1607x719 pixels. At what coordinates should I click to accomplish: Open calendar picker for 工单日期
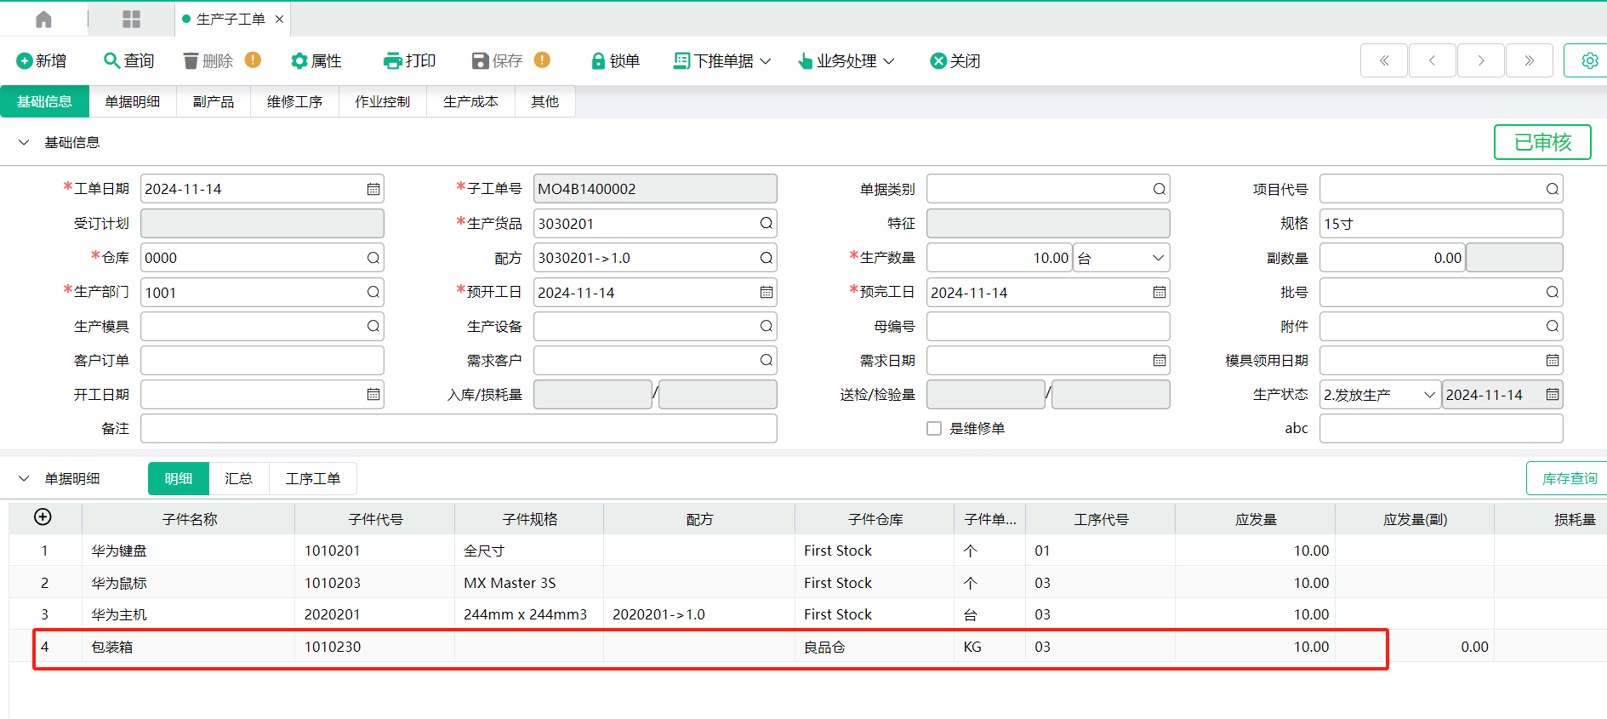373,189
